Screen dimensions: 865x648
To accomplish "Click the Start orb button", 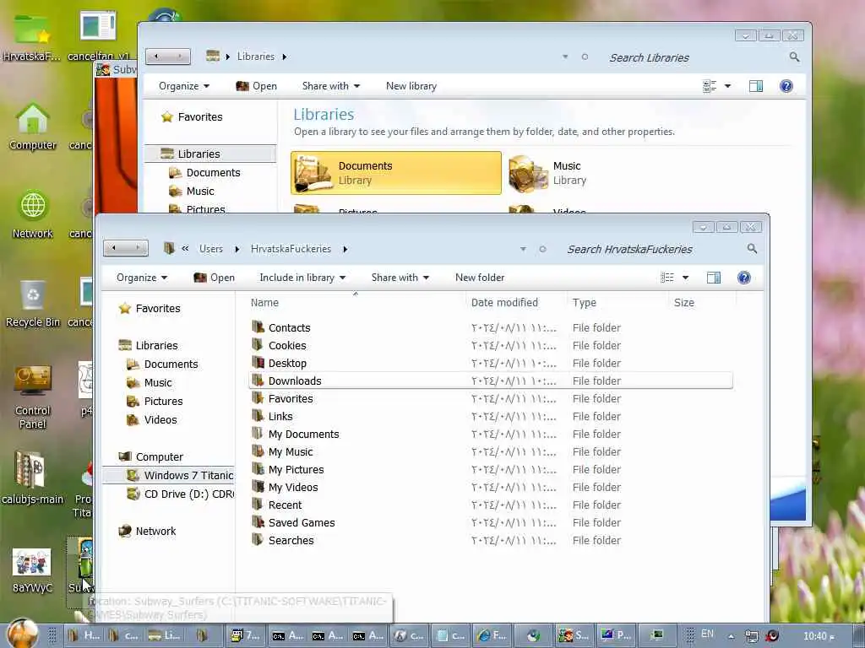I will point(22,634).
